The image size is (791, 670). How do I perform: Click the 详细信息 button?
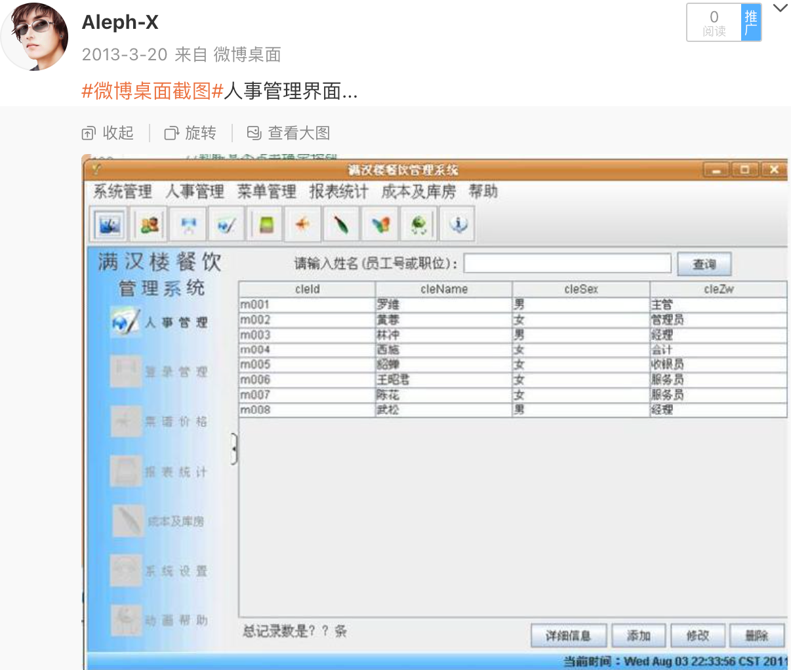click(x=568, y=635)
